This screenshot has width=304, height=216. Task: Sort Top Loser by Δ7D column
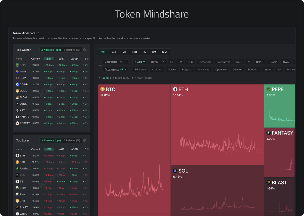(62, 149)
